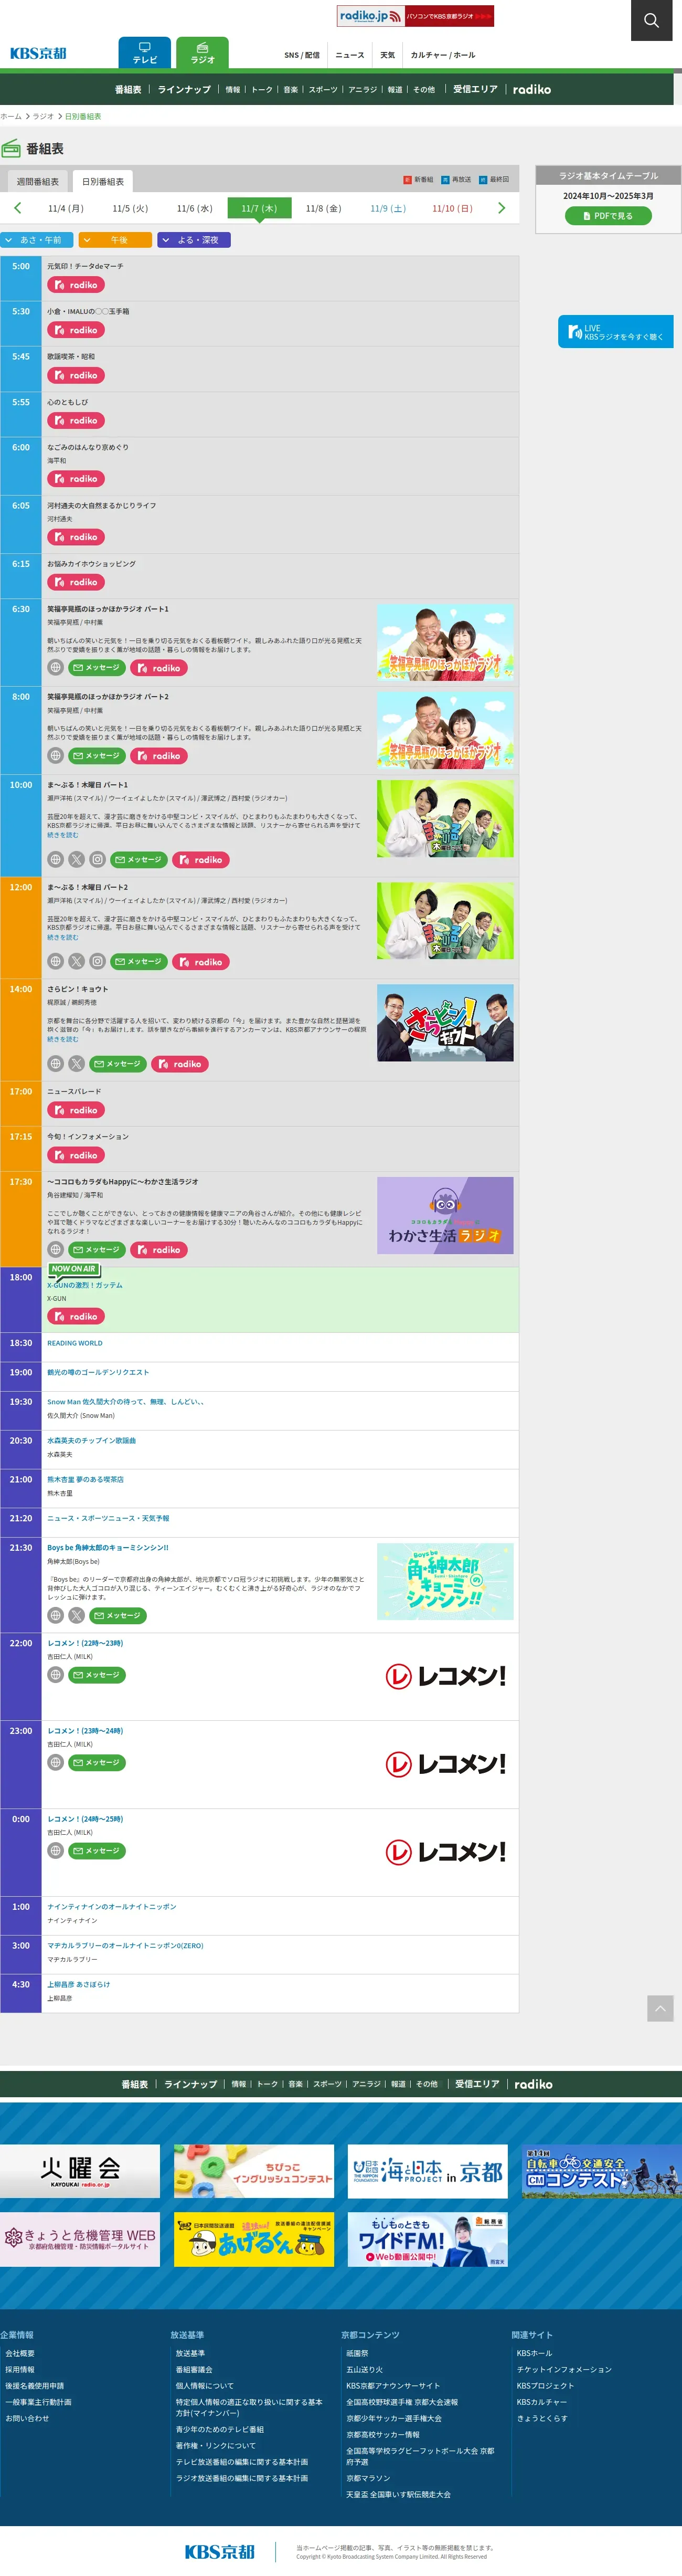
Task: Click さらピン！キョウト program thumbnail
Action: (x=445, y=1023)
